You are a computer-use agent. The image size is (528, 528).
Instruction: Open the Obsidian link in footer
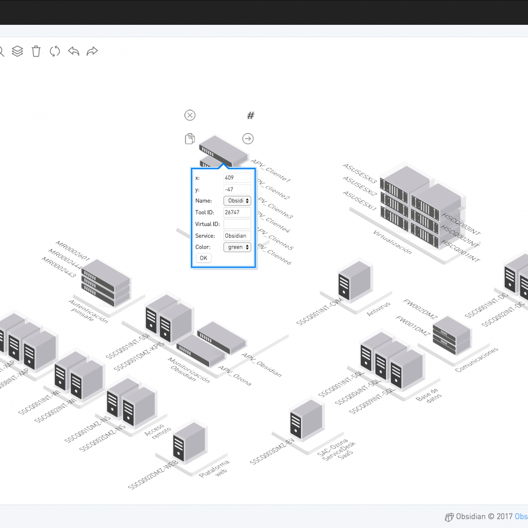coord(521,517)
